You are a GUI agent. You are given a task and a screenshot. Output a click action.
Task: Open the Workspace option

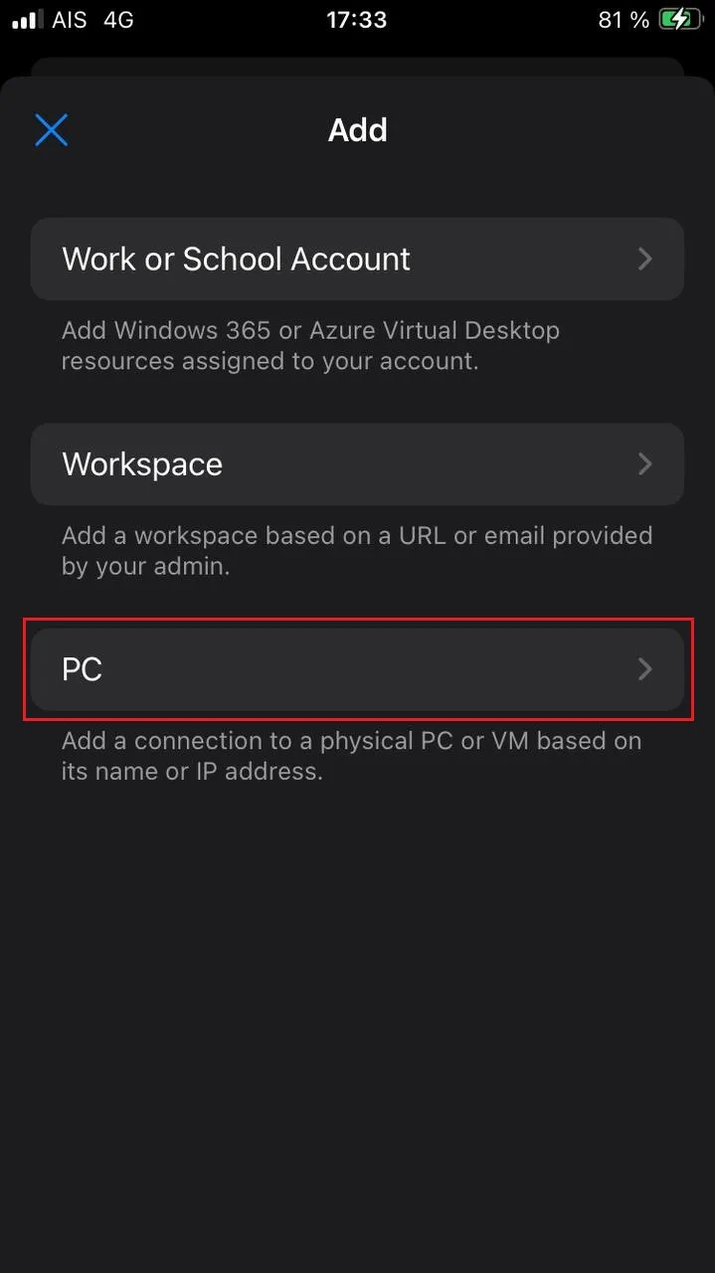142,464
